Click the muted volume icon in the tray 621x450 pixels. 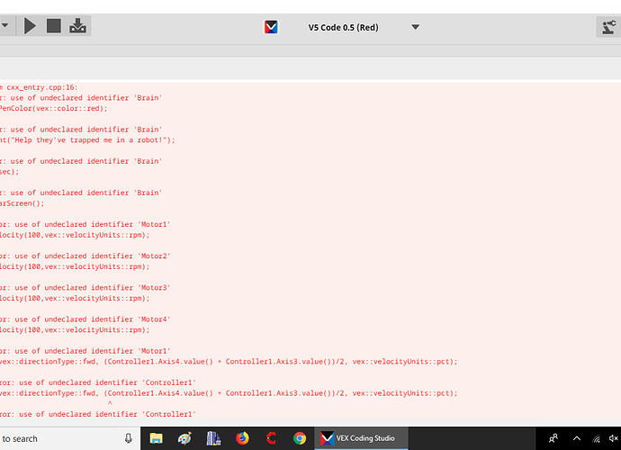[614, 438]
